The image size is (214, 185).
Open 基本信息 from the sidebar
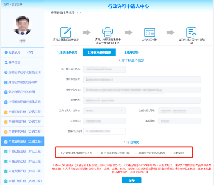click(14, 62)
